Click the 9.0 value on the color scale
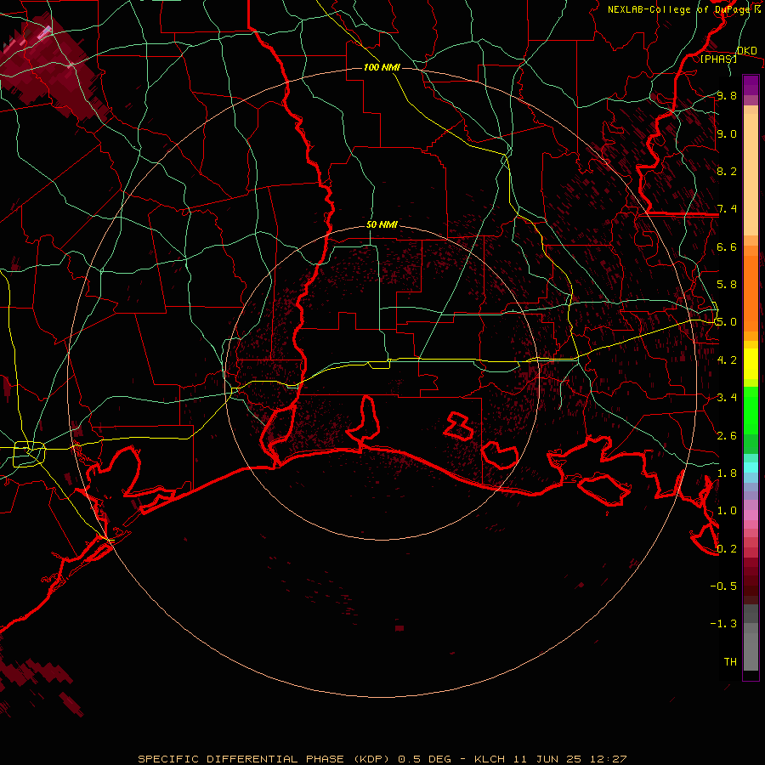 727,133
